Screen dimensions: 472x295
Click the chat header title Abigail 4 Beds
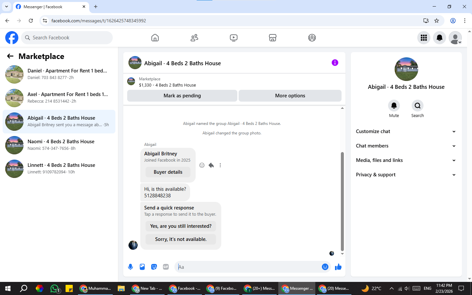click(182, 63)
